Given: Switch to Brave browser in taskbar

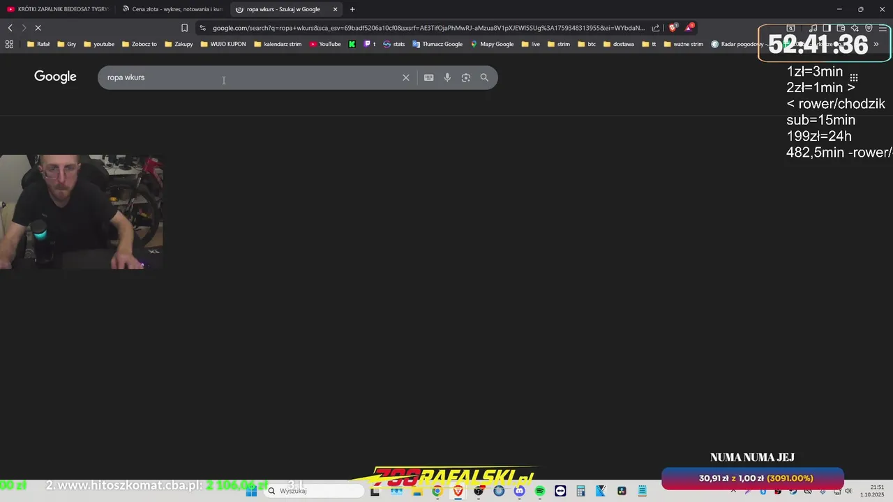Looking at the screenshot, I should pyautogui.click(x=458, y=491).
